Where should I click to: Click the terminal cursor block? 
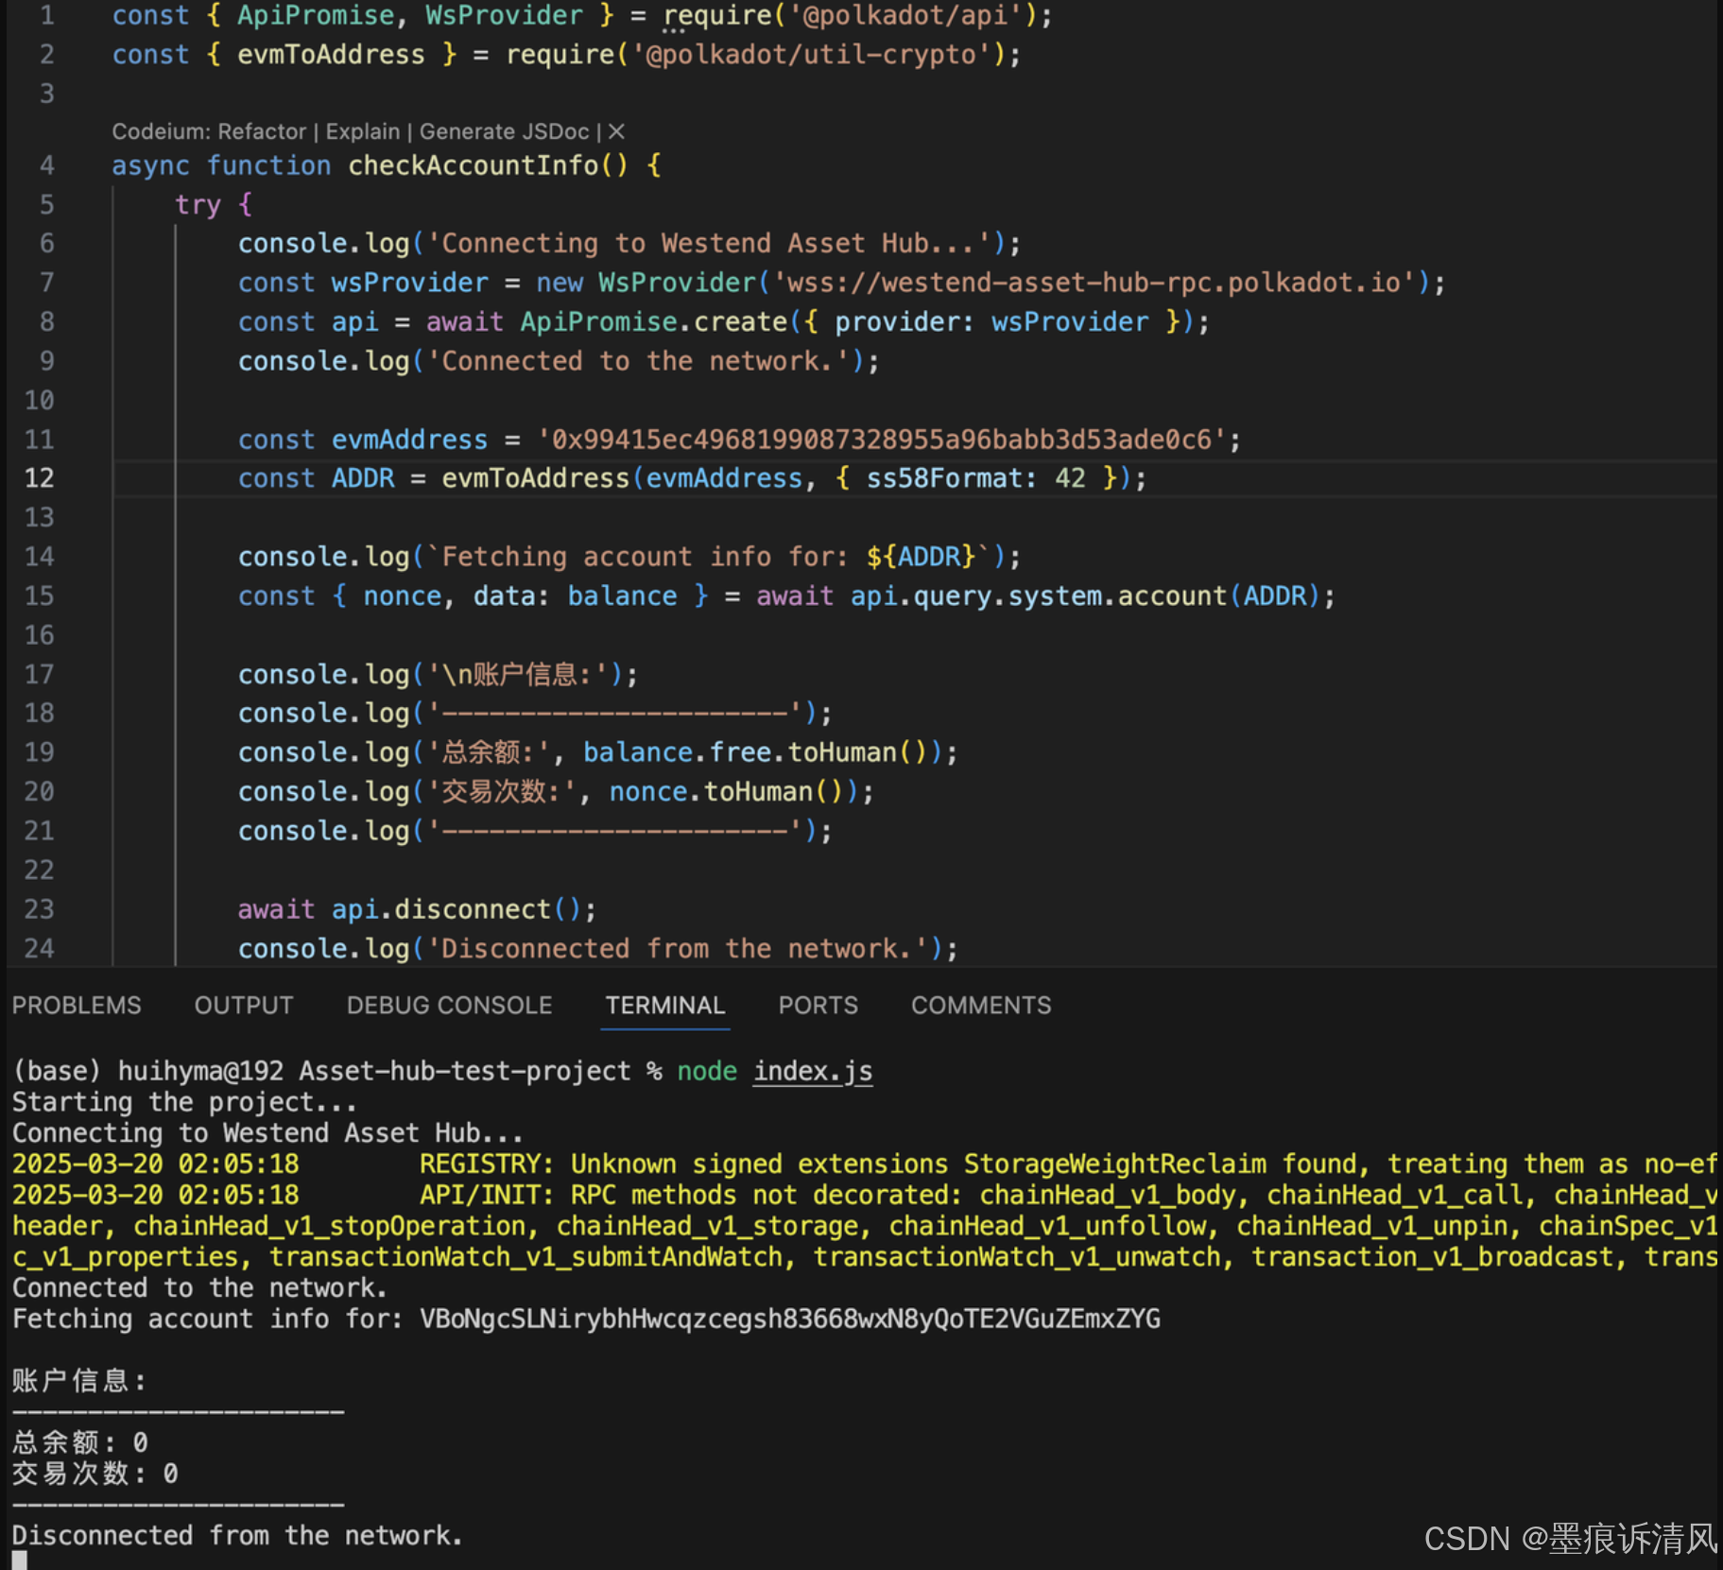(20, 1560)
